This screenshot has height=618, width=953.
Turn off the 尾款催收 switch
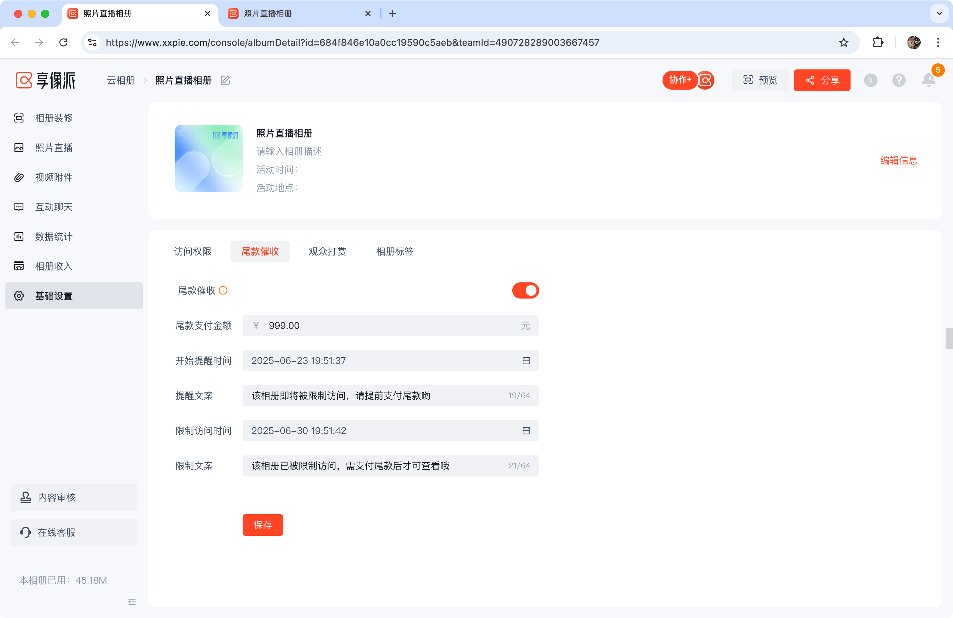tap(525, 290)
